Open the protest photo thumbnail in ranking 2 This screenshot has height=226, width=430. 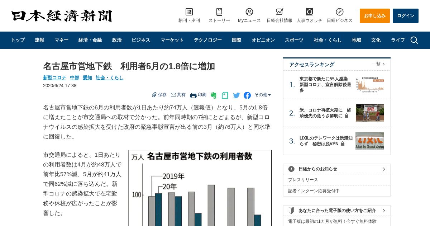[x=370, y=113]
